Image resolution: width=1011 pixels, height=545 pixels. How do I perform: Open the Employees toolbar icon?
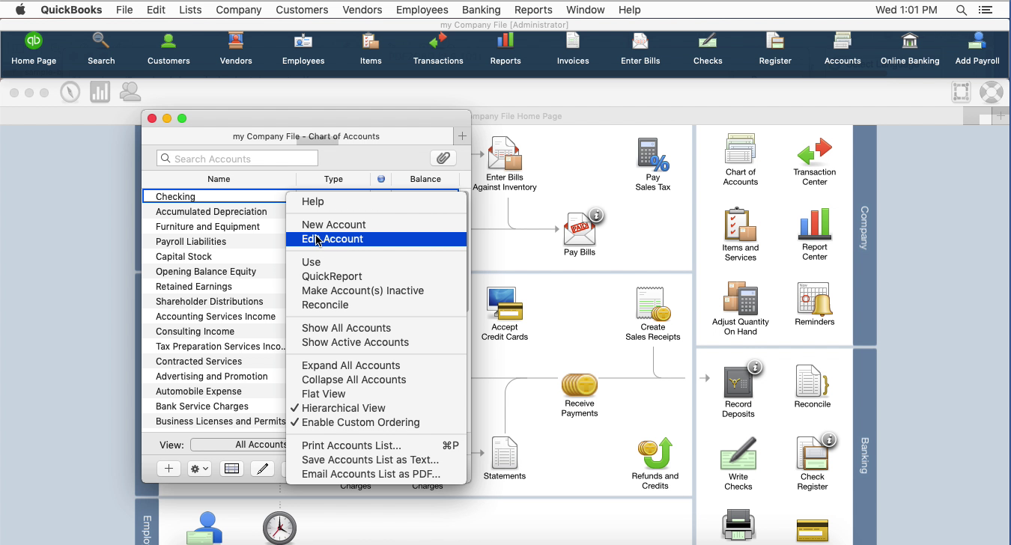[x=303, y=49]
